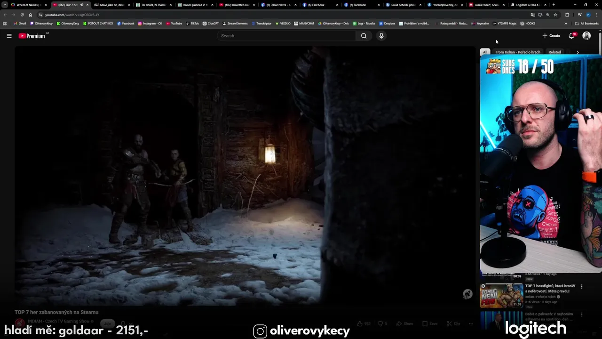Open the HOOKS bookmark
The width and height of the screenshot is (602, 339).
point(528,24)
